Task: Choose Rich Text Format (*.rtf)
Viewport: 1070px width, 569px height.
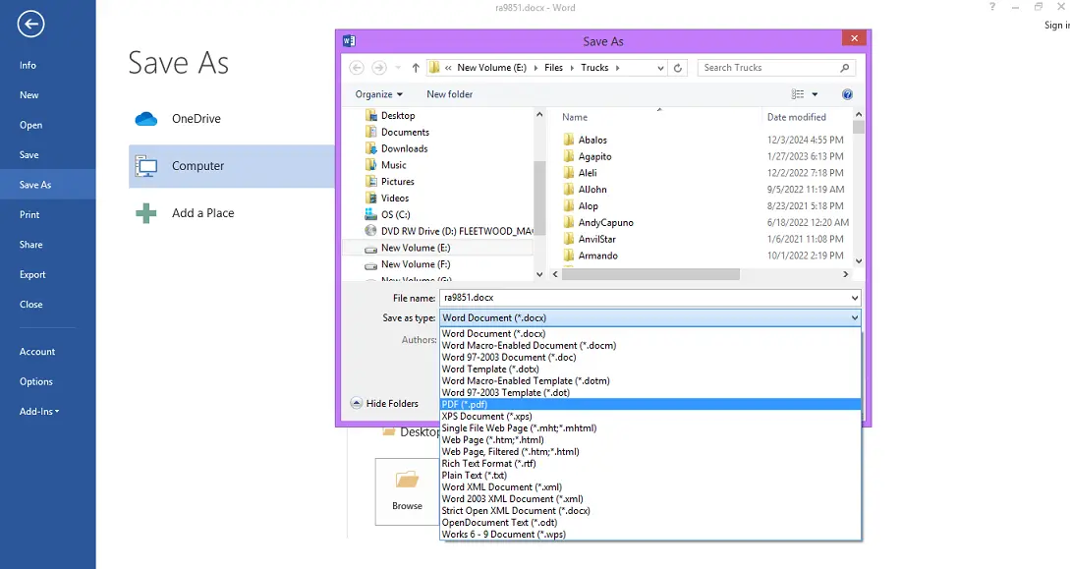Action: [x=649, y=463]
